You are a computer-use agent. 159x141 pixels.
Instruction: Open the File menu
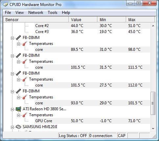pyautogui.click(x=8, y=13)
